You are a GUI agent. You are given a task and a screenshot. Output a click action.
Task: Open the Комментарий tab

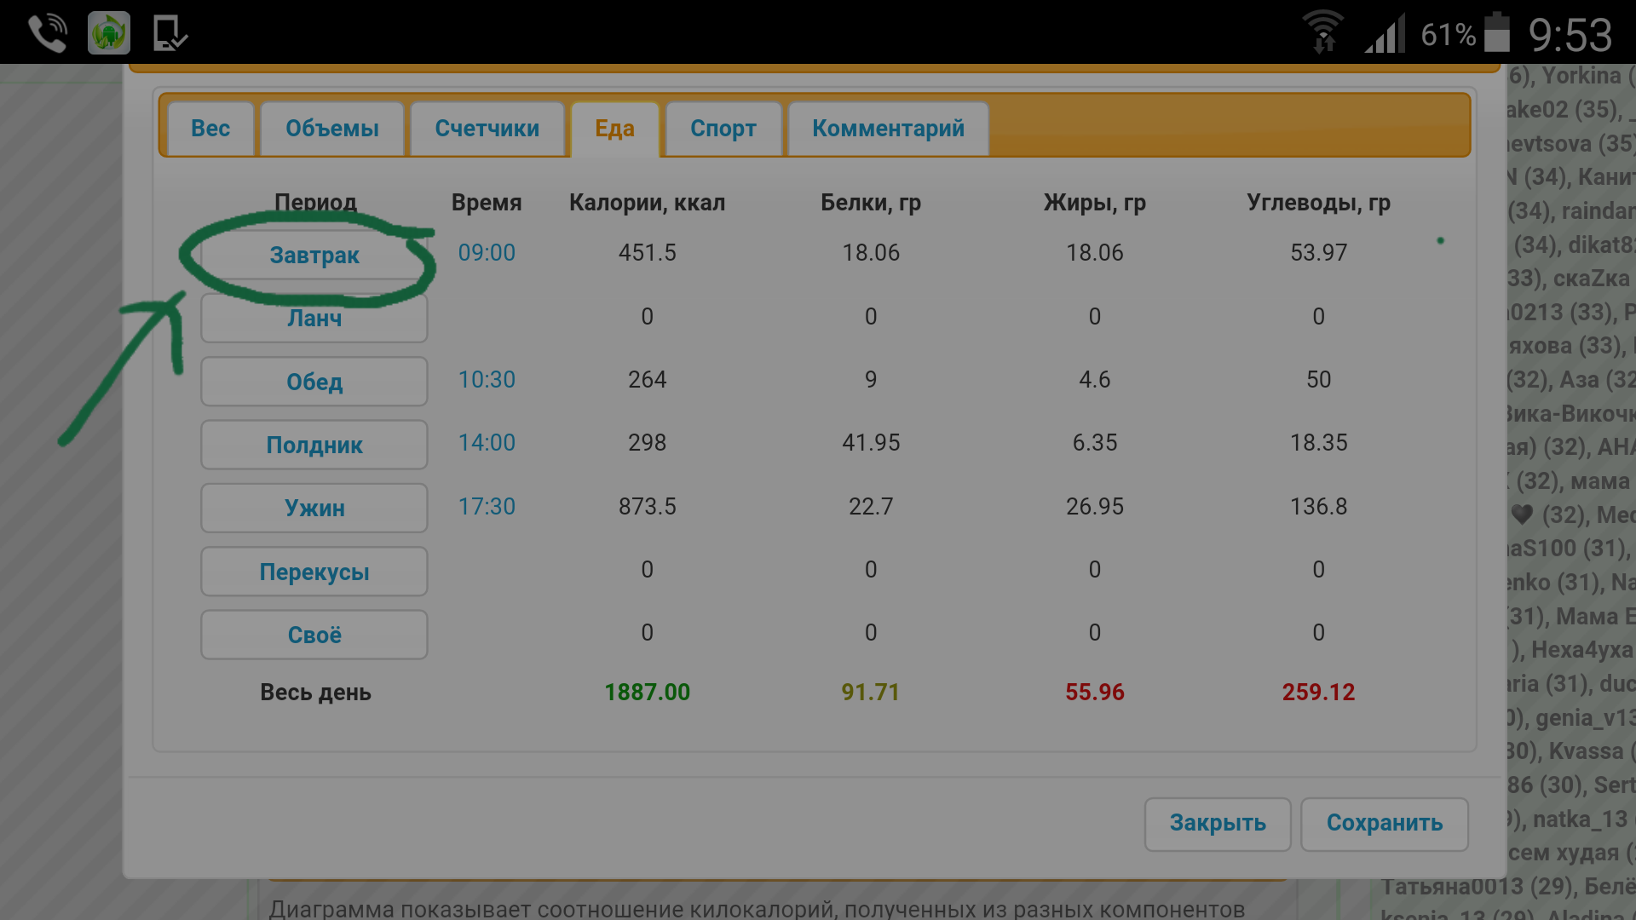888,129
